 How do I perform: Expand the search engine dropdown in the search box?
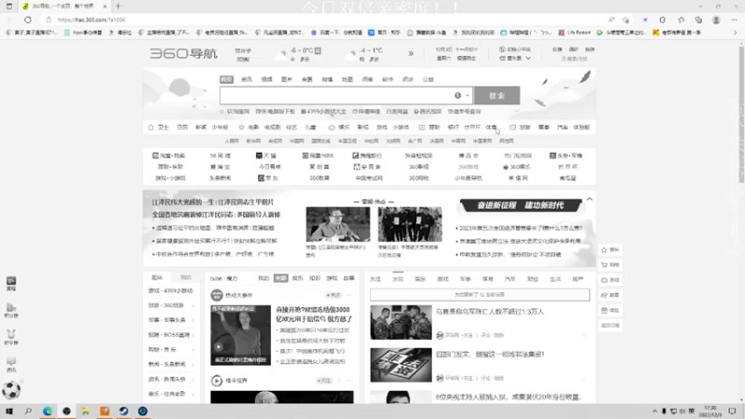[x=467, y=96]
